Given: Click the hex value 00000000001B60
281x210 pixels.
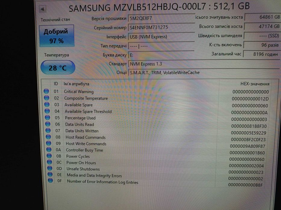Looking at the screenshot, I should tap(247, 153).
